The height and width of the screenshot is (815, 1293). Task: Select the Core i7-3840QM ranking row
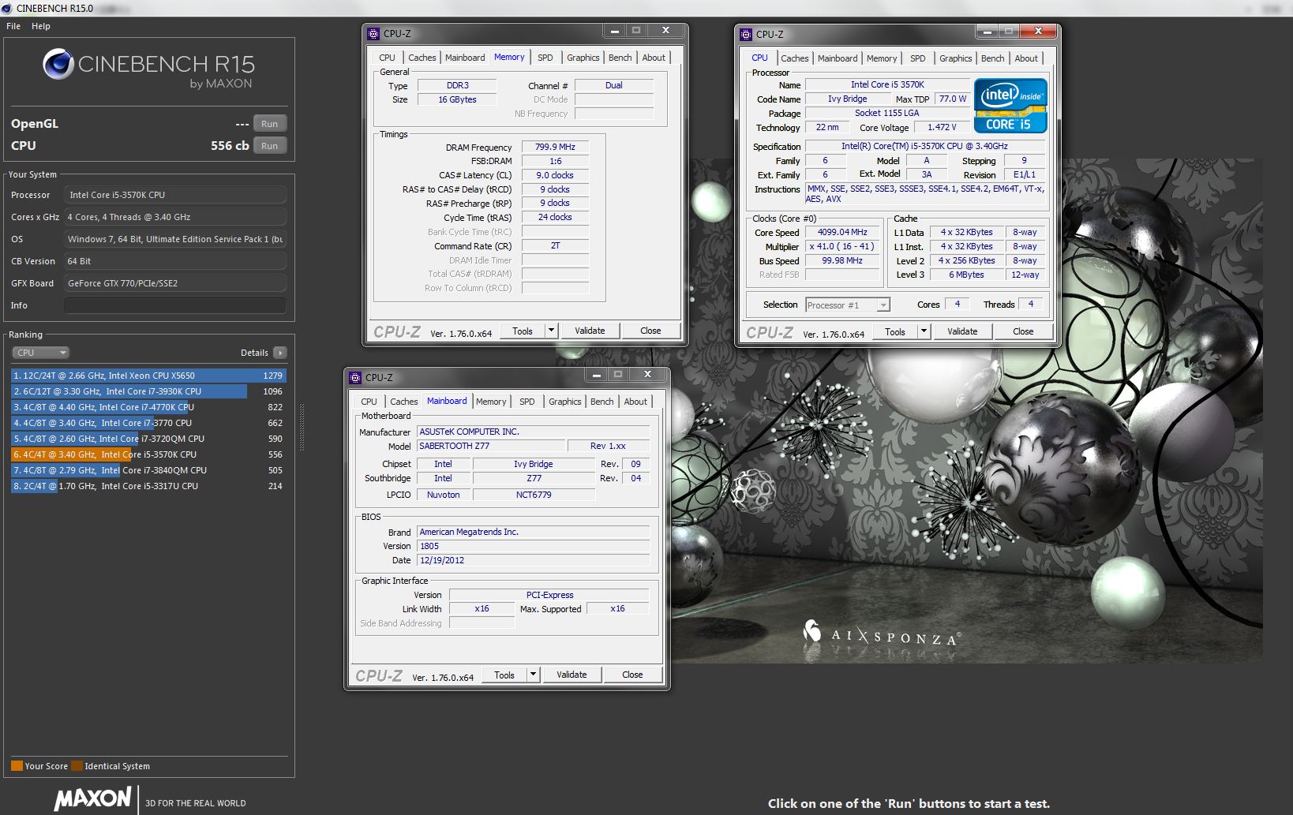click(148, 470)
